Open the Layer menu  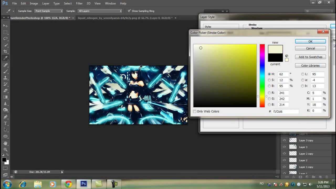pyautogui.click(x=46, y=3)
